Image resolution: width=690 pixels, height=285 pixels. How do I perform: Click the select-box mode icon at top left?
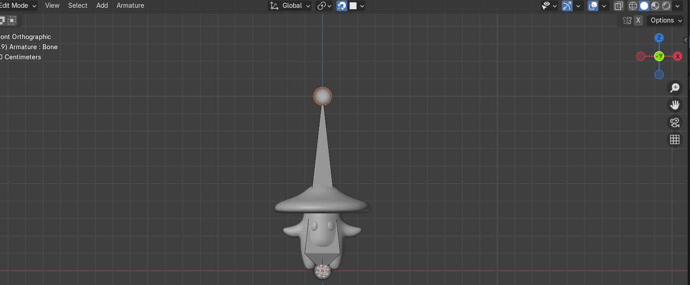tap(12, 20)
